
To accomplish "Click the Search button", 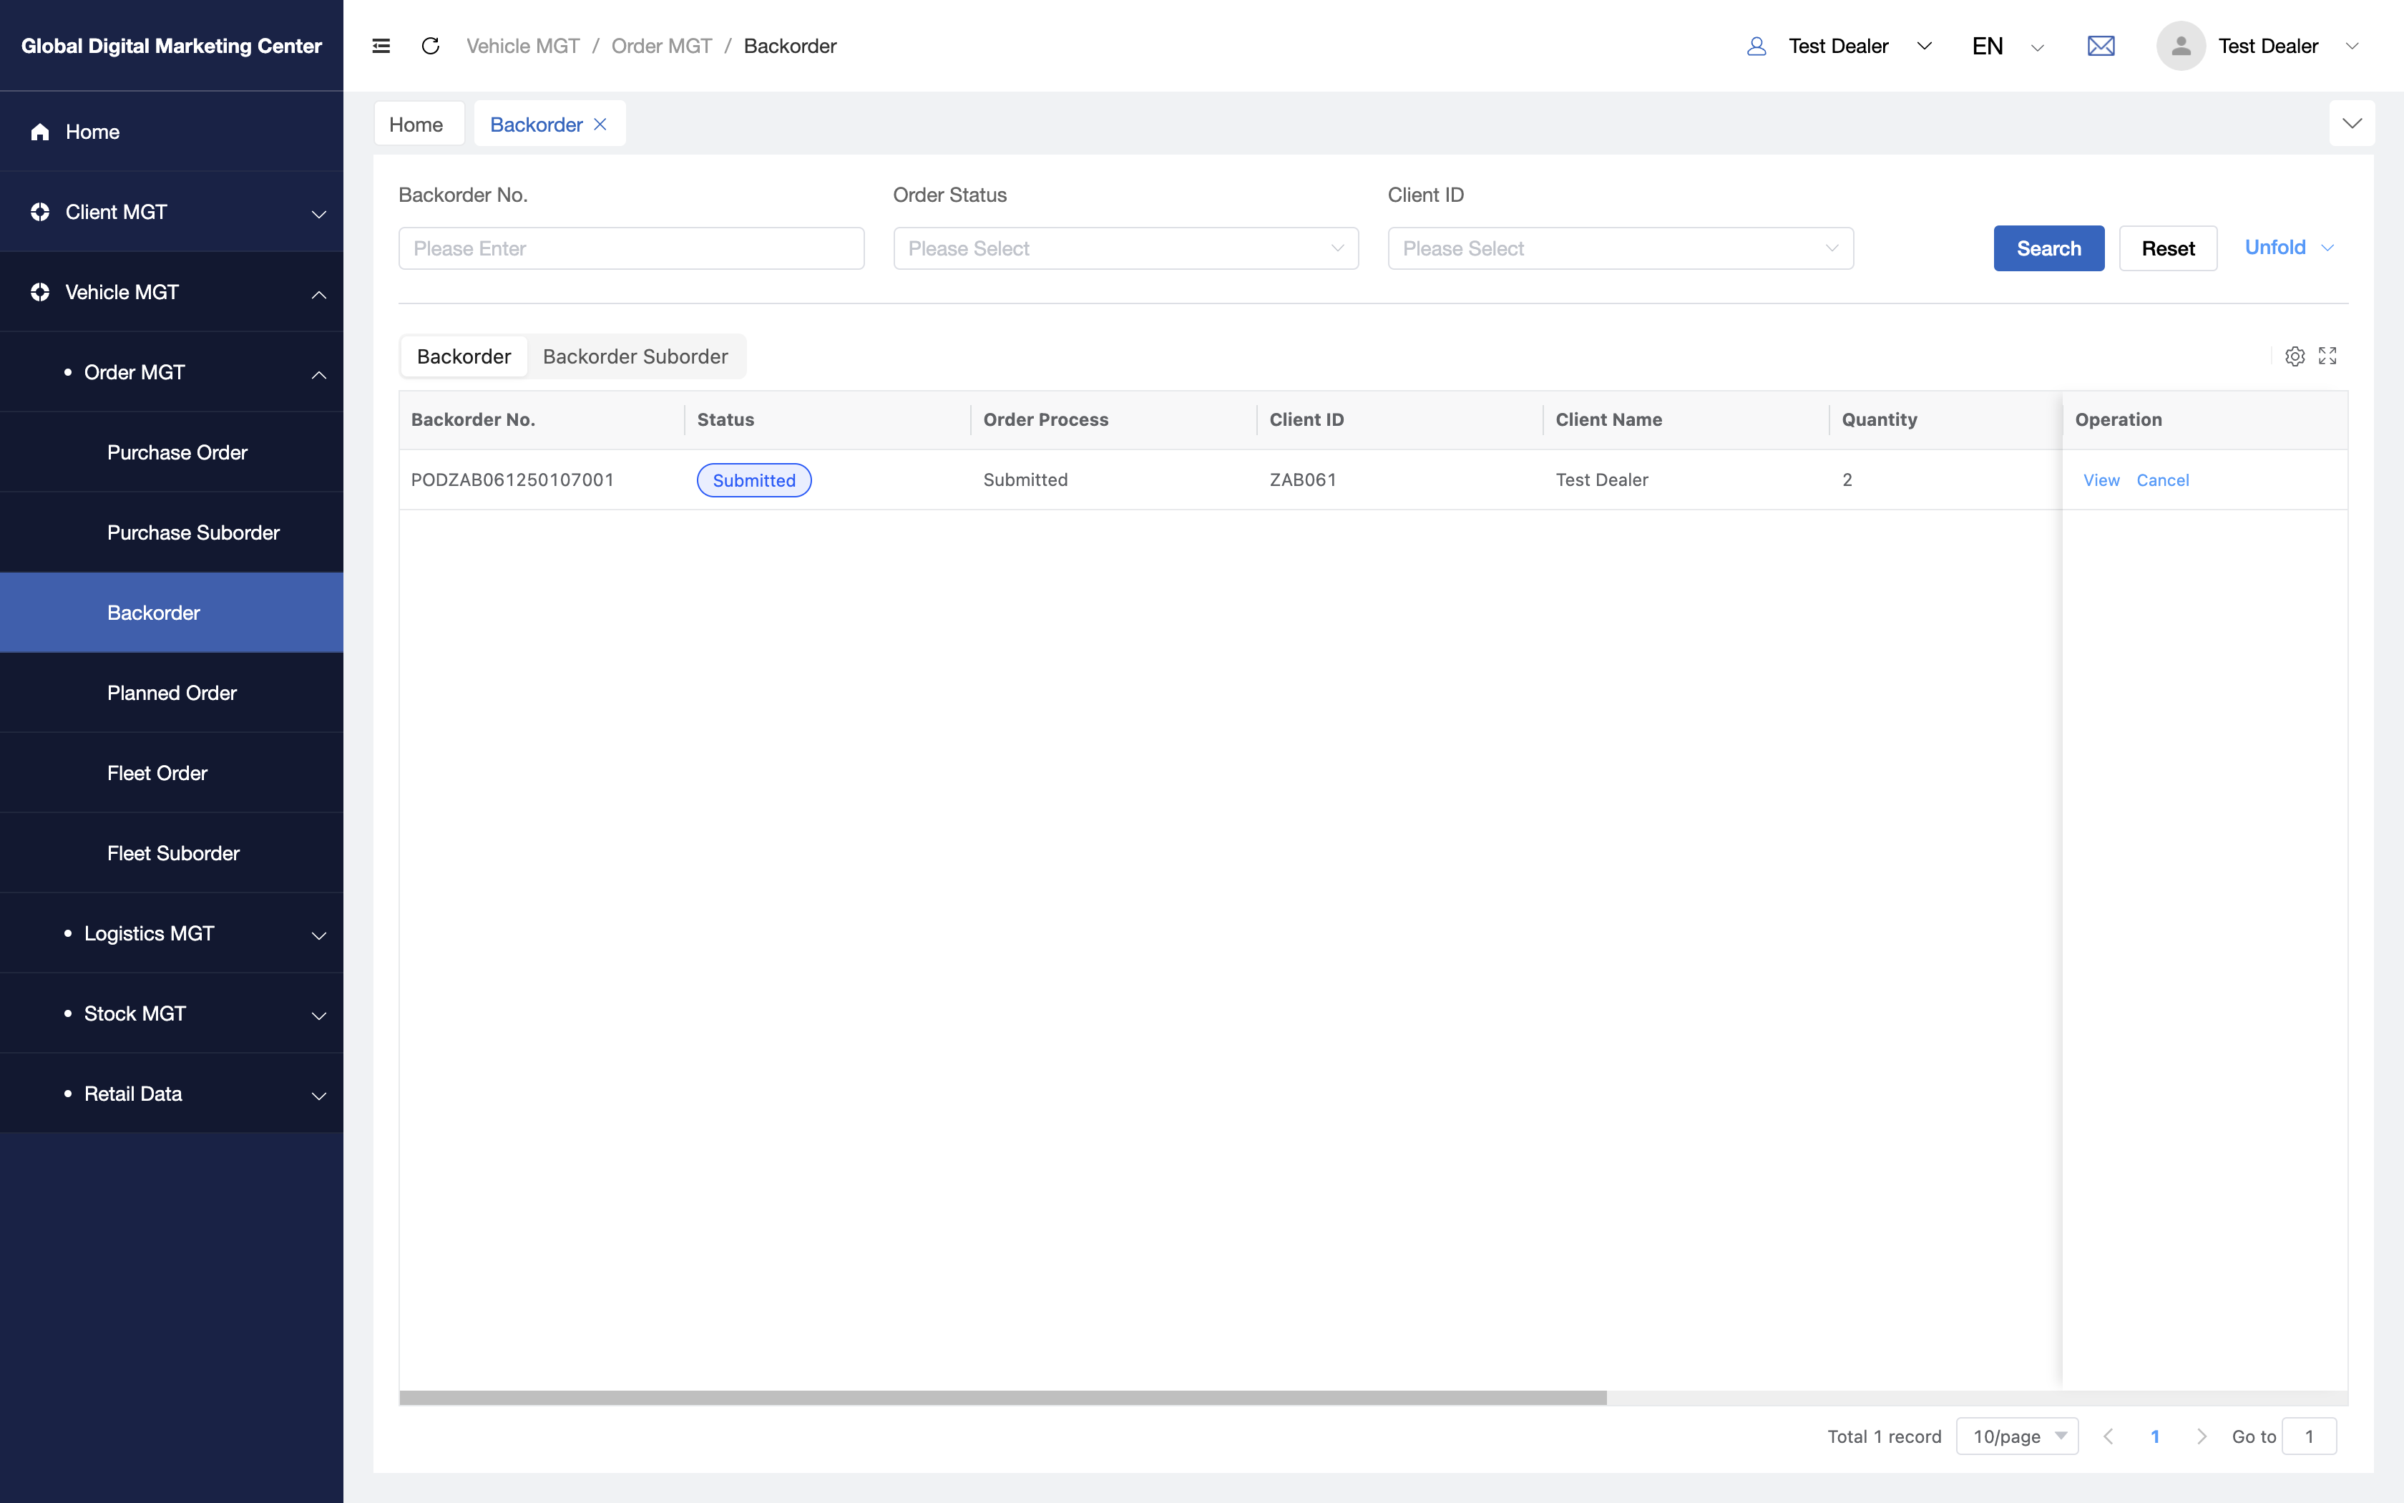I will pyautogui.click(x=2048, y=248).
